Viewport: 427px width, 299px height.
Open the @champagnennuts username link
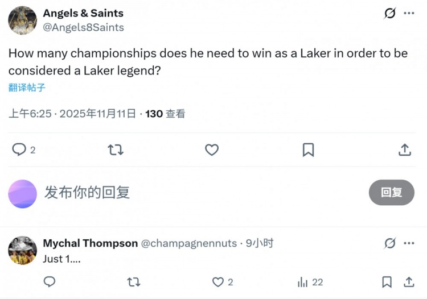(188, 243)
